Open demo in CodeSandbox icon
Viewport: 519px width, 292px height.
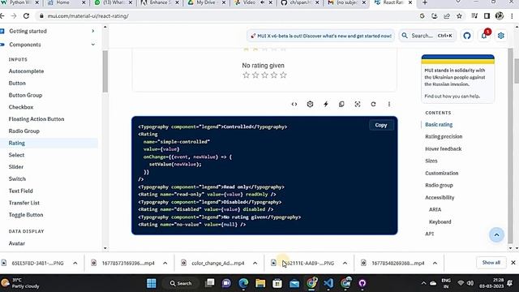tap(310, 105)
